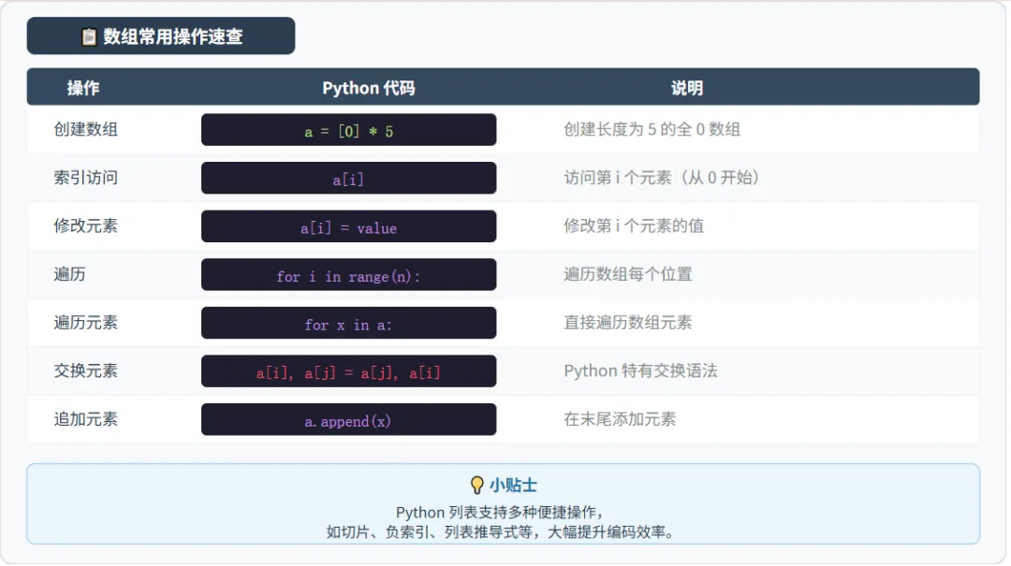The width and height of the screenshot is (1011, 566).
Task: Select the 创建数组 row label
Action: point(86,129)
